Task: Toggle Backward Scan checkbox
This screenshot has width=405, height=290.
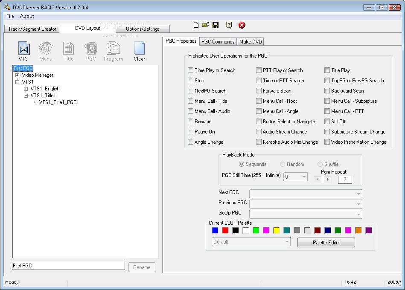Action: click(x=327, y=90)
